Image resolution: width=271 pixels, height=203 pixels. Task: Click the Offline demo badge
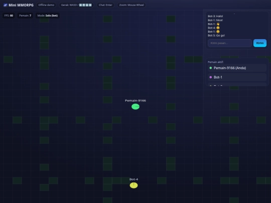[x=46, y=5]
